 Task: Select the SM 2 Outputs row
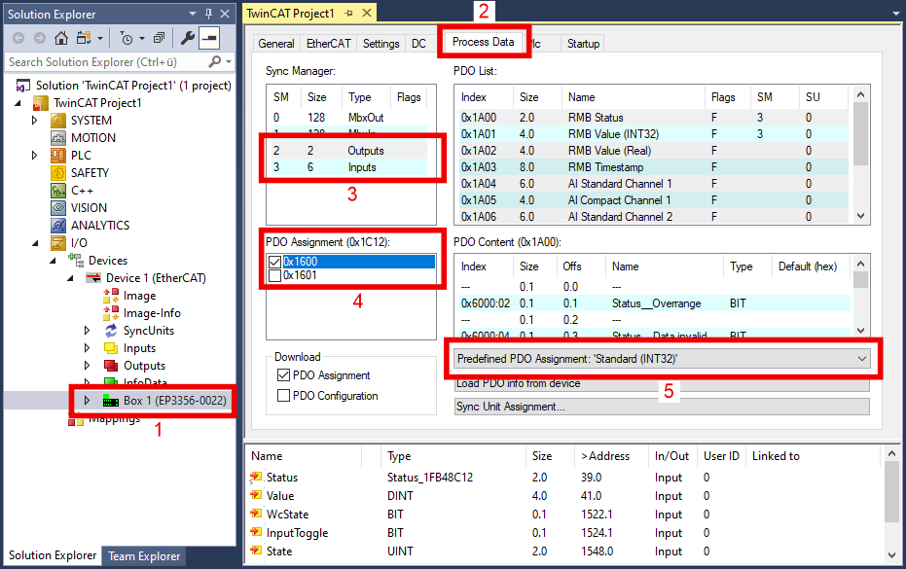349,151
